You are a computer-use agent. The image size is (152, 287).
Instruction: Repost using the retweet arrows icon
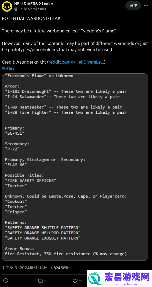[40, 281]
